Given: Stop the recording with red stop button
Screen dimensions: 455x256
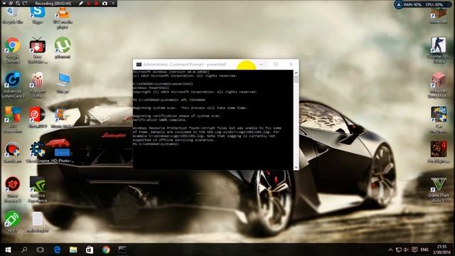Looking at the screenshot, I should 97,4.
